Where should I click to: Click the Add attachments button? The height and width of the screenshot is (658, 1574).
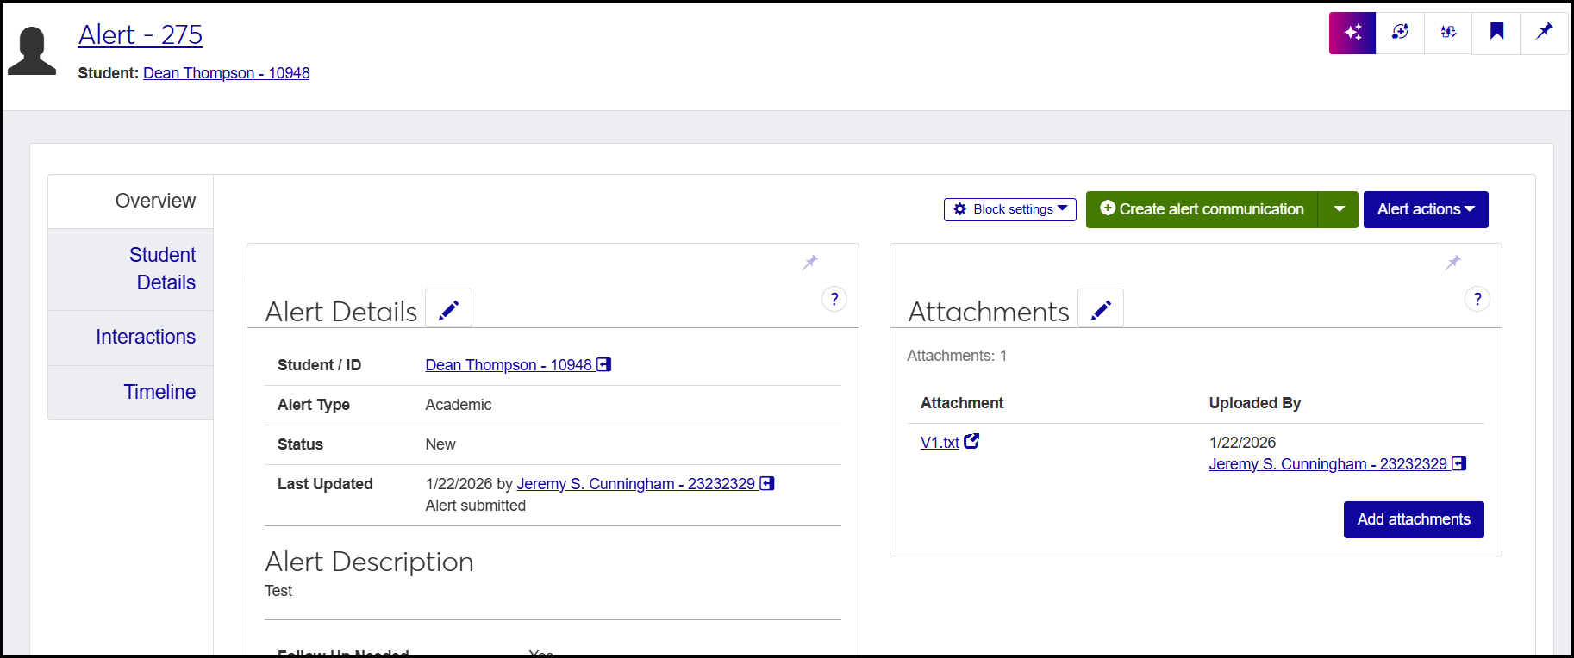(x=1414, y=519)
